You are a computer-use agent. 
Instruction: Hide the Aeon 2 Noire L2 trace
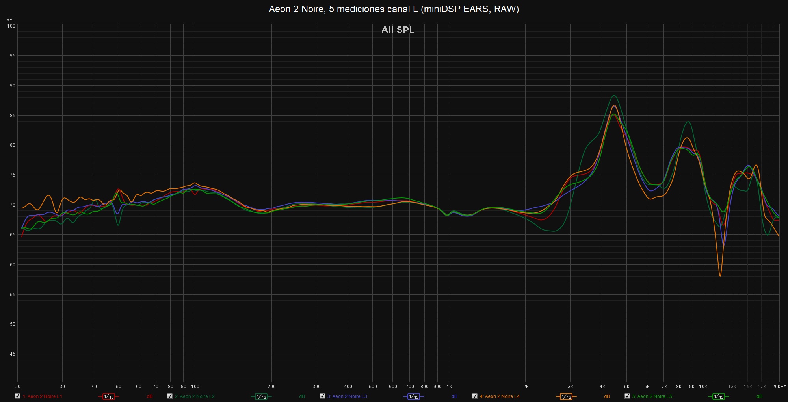[170, 396]
